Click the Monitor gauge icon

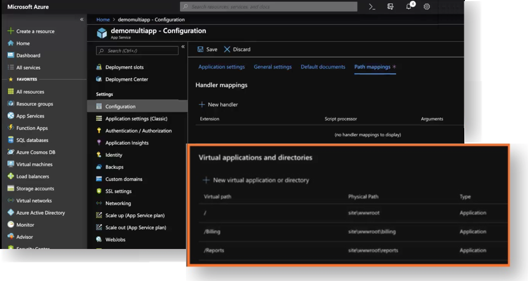[11, 224]
